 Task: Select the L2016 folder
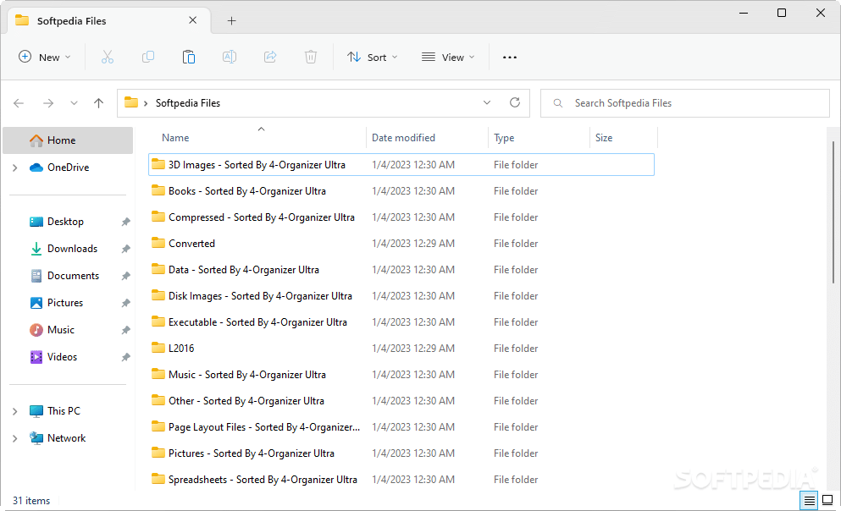401,349
